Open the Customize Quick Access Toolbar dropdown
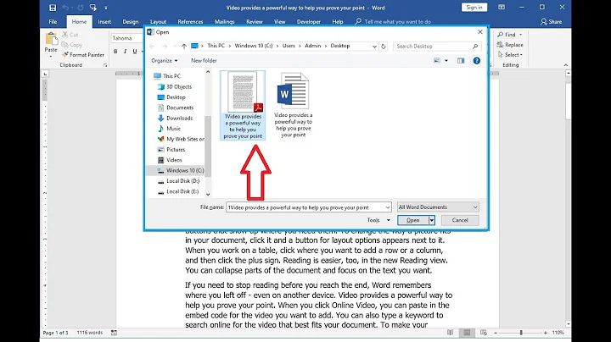611x342 pixels. point(105,8)
